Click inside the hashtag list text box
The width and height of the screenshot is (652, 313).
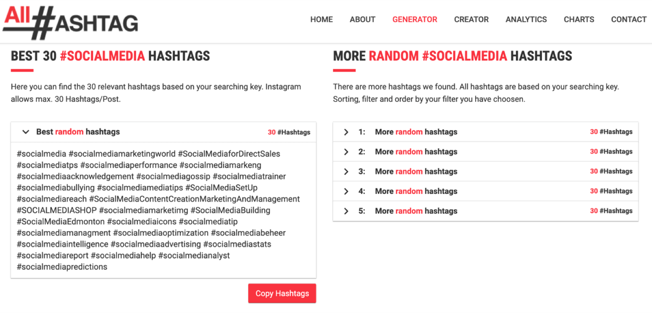click(x=163, y=210)
